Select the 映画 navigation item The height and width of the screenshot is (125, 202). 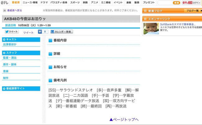85,2
